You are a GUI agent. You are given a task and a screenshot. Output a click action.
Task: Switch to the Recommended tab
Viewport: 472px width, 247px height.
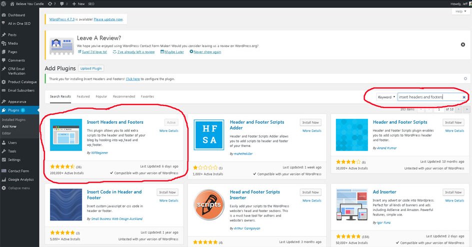(124, 96)
